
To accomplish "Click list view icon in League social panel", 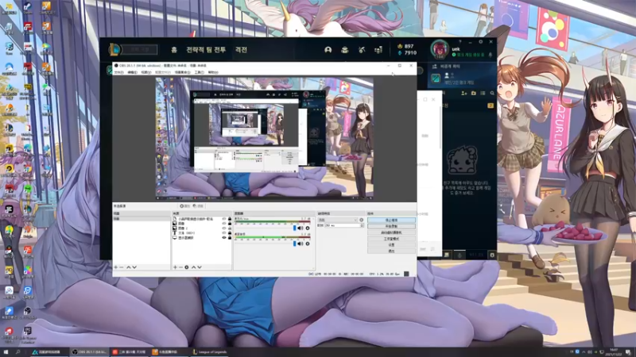I will pos(483,93).
